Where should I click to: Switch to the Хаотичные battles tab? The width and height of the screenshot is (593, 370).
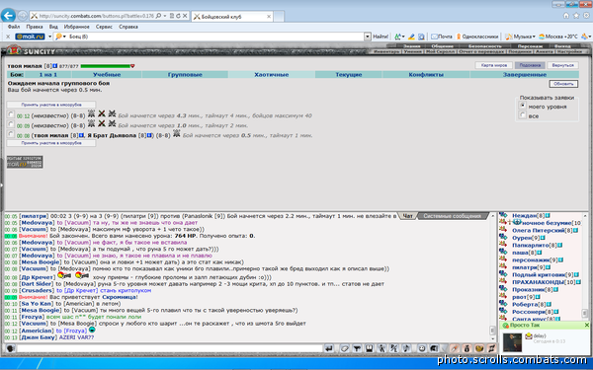272,75
